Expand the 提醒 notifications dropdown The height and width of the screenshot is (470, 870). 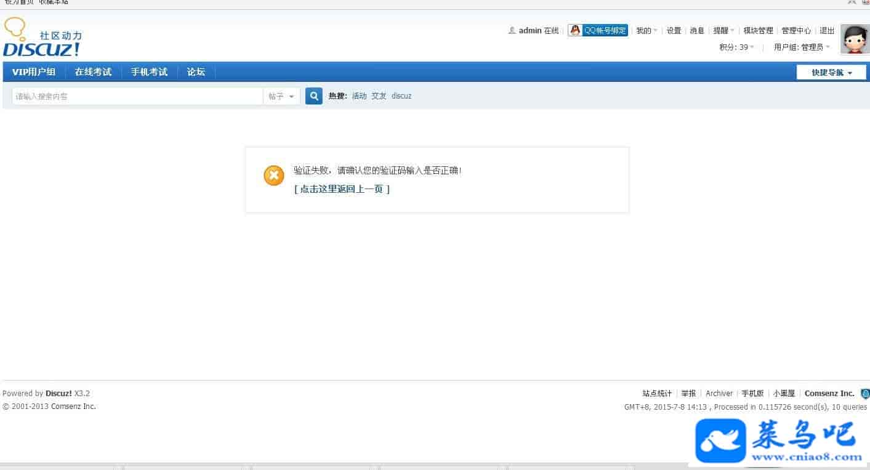coord(723,30)
